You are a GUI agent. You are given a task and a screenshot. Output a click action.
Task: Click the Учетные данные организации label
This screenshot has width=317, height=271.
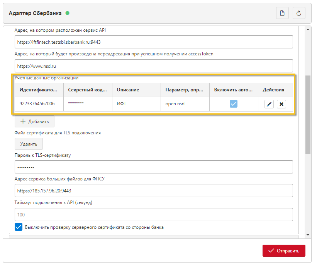coord(46,78)
